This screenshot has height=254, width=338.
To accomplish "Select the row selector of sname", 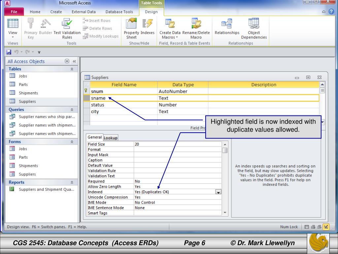I will 87,98.
